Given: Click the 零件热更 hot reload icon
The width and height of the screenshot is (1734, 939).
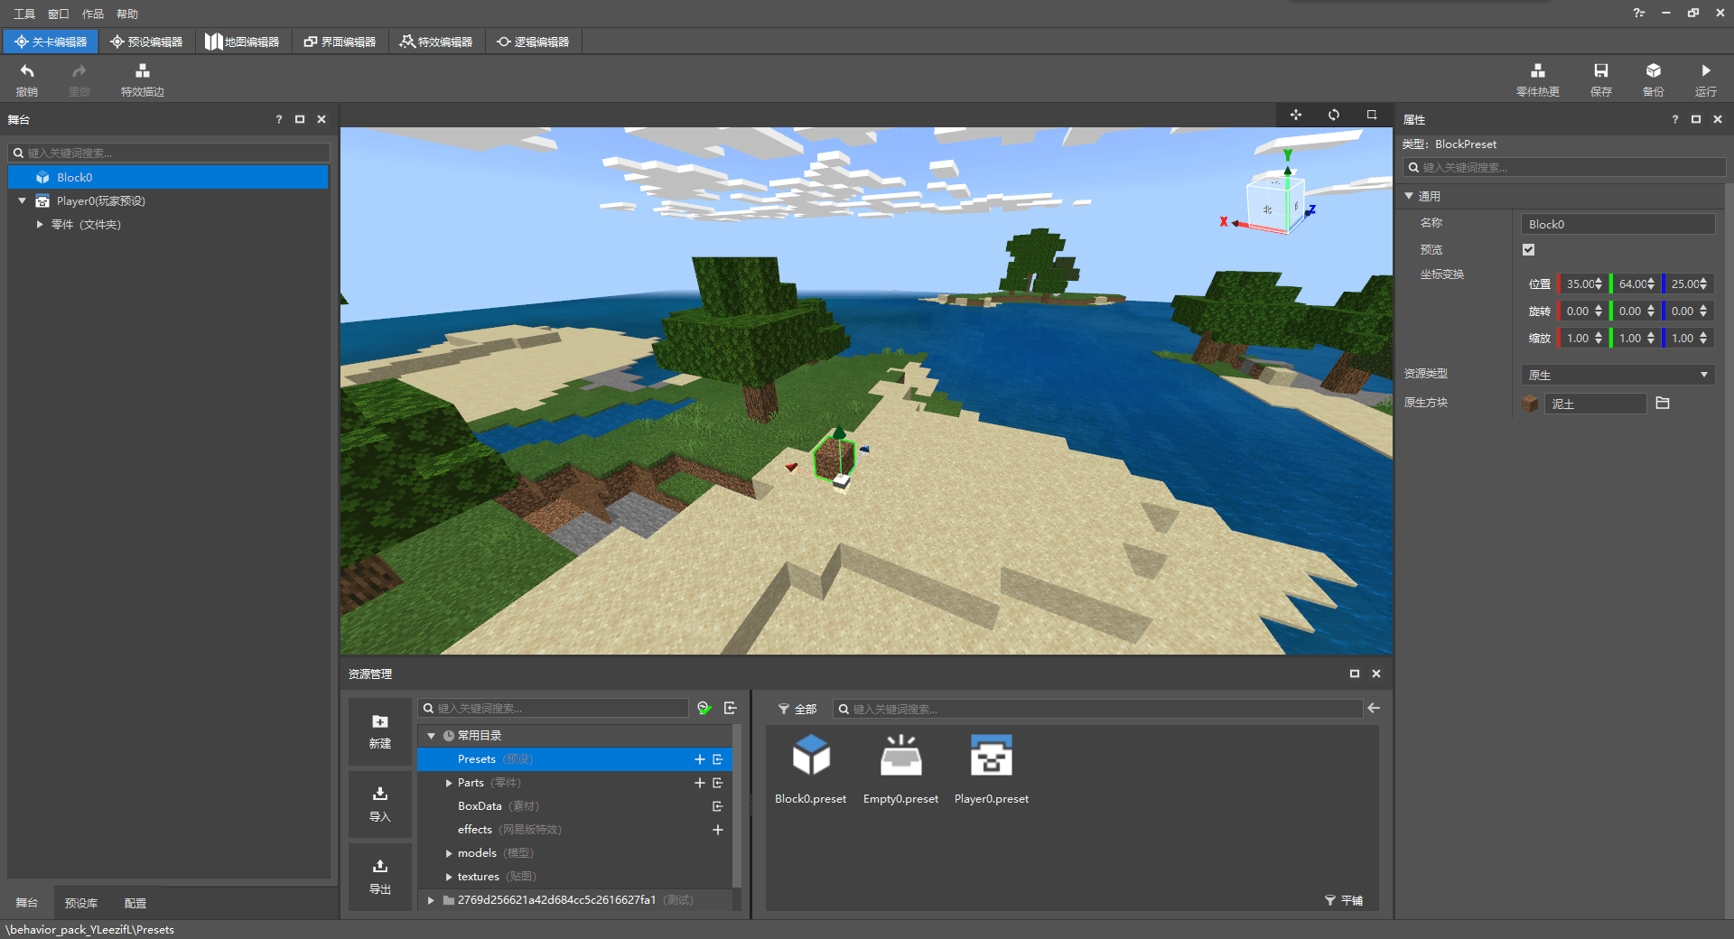Looking at the screenshot, I should 1537,72.
